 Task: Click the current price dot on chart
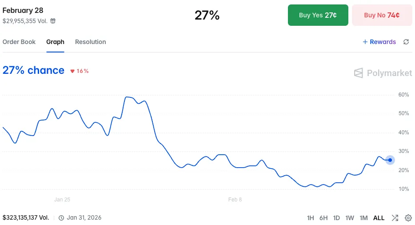click(390, 160)
